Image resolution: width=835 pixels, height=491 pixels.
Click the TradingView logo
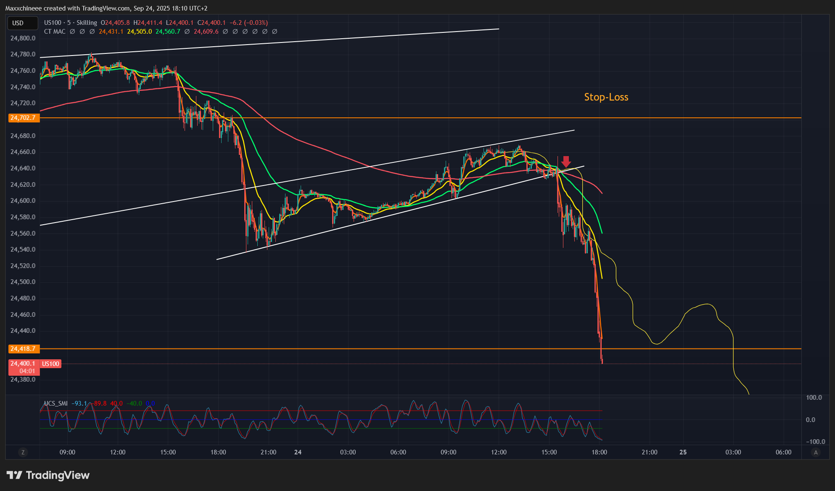coord(48,475)
